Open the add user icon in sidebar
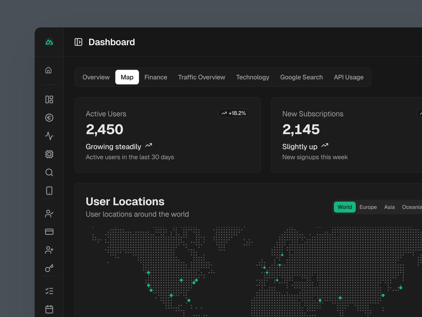 [x=49, y=250]
